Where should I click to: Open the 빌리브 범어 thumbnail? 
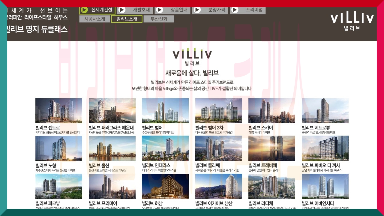(165, 111)
